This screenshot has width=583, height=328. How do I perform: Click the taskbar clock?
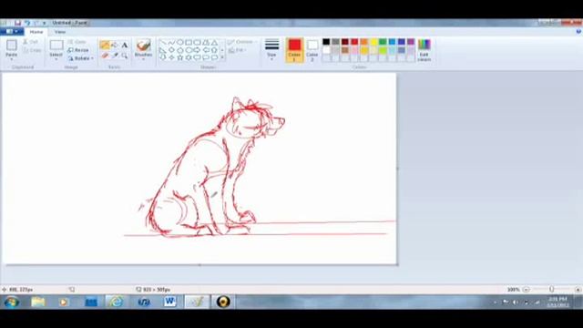coord(557,302)
